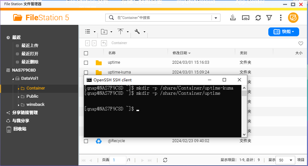This screenshot has height=166, width=308.
Task: Click the SSH terminal scrollbar down arrow
Action: (x=244, y=135)
